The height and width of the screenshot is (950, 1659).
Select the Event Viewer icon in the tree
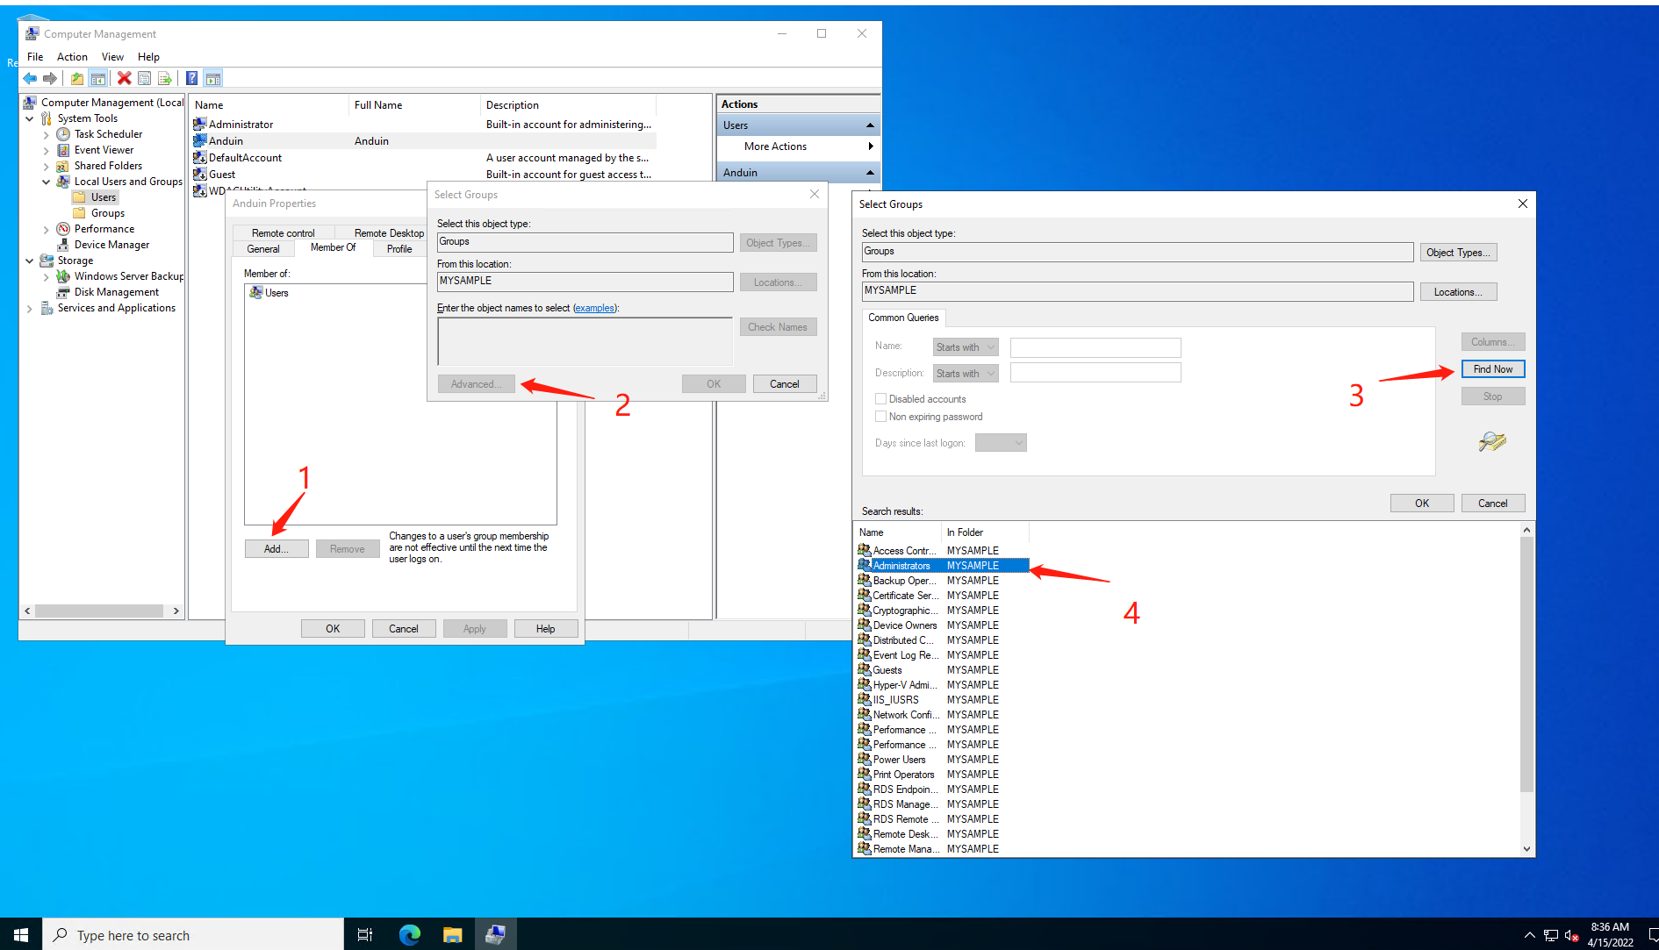pyautogui.click(x=63, y=150)
